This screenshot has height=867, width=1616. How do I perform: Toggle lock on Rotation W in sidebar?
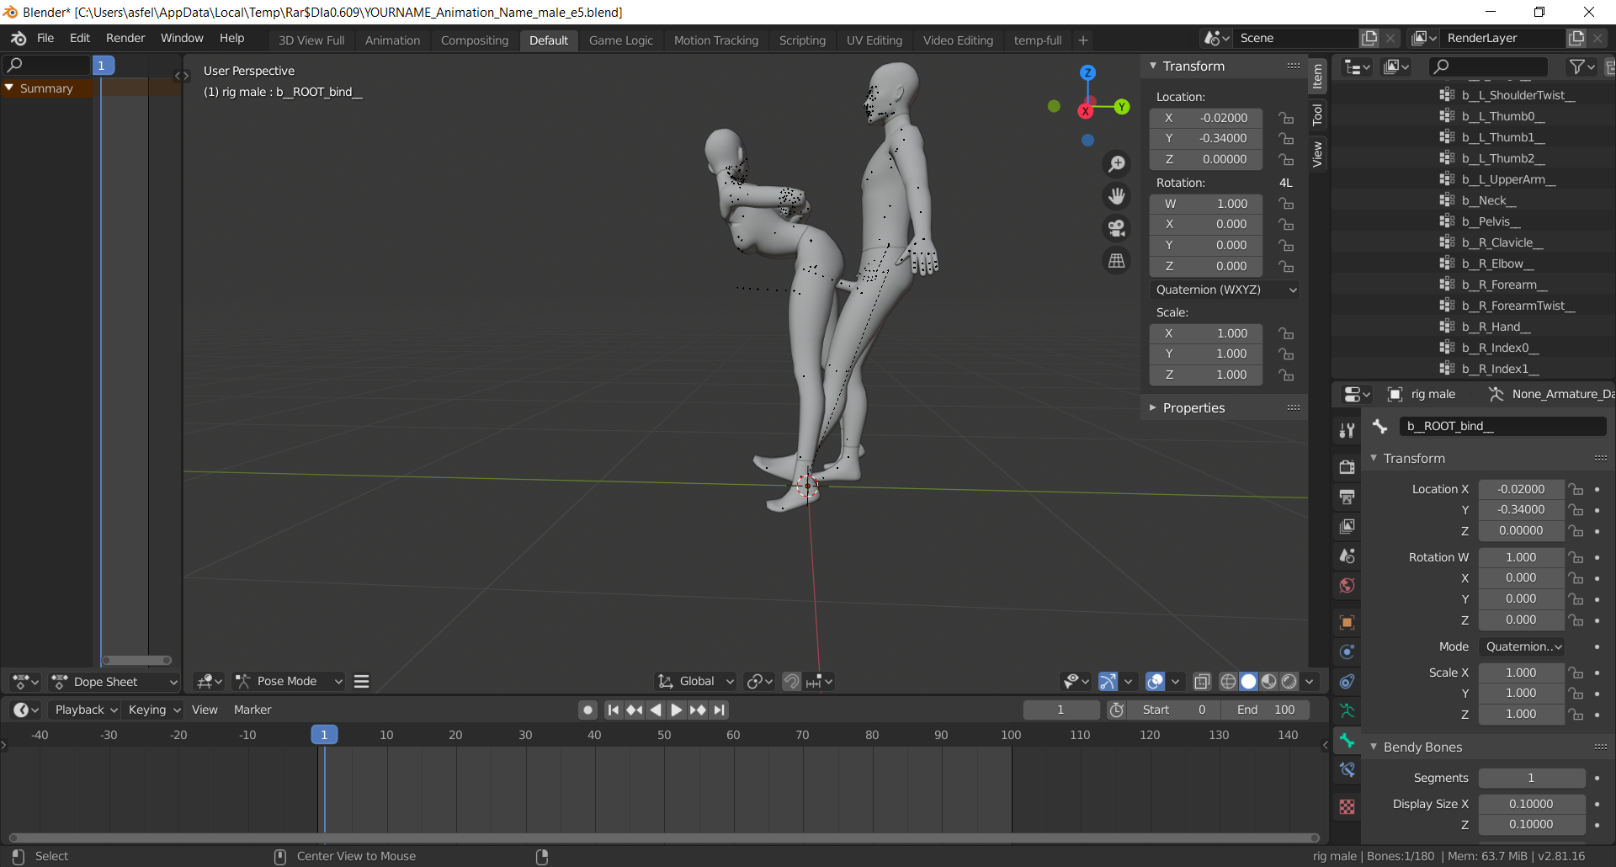pos(1286,204)
